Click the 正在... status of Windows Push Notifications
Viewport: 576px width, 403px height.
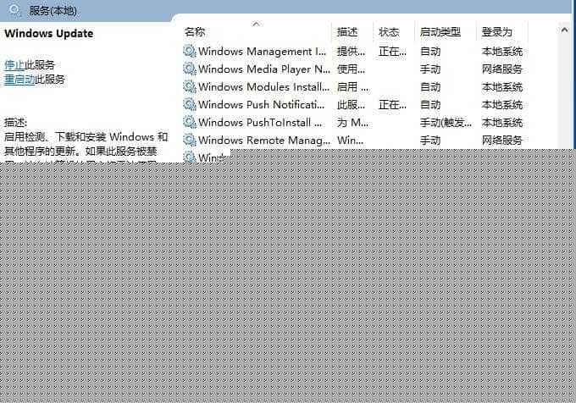[x=392, y=105]
